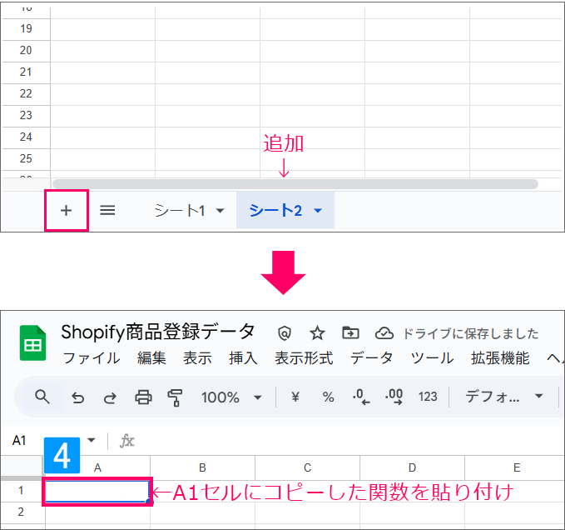Open the search menus magnifier icon
This screenshot has width=565, height=530.
[42, 397]
